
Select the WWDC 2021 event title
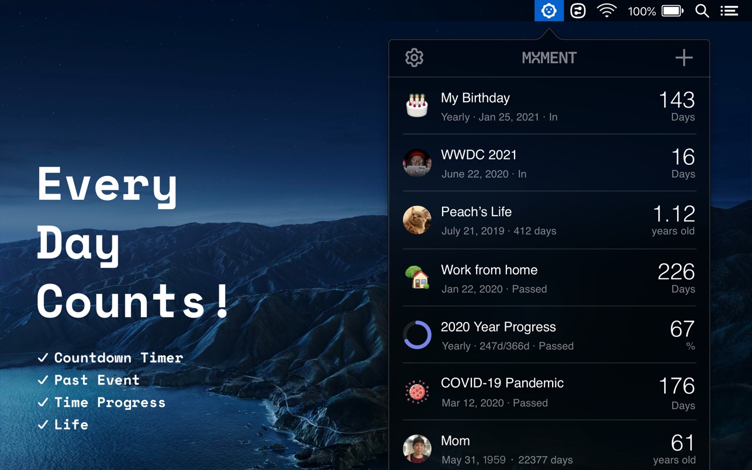tap(479, 155)
